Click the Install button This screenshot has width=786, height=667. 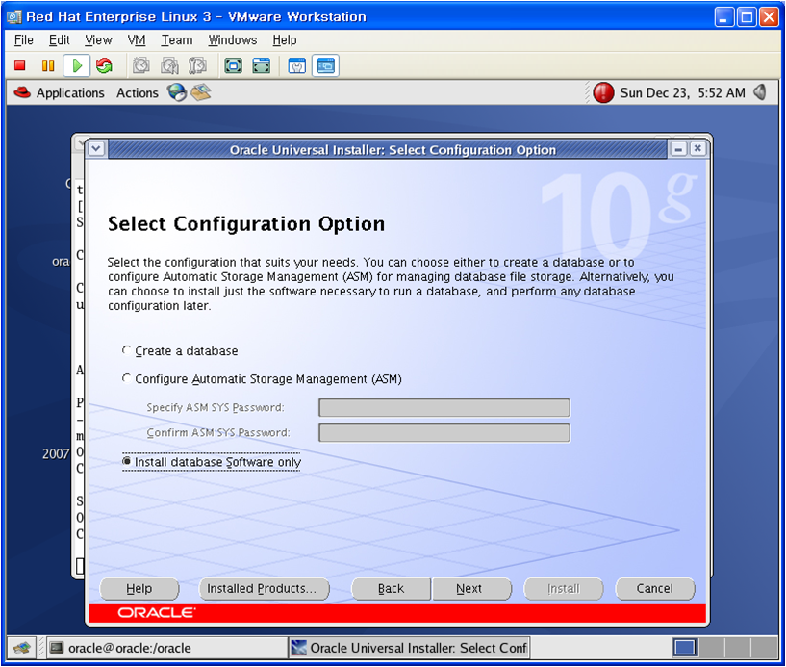click(x=564, y=589)
